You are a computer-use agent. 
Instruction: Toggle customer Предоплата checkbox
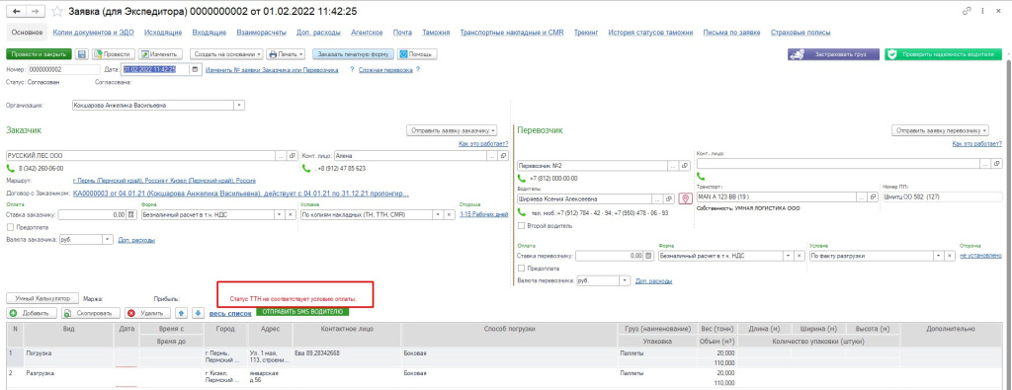tap(10, 227)
